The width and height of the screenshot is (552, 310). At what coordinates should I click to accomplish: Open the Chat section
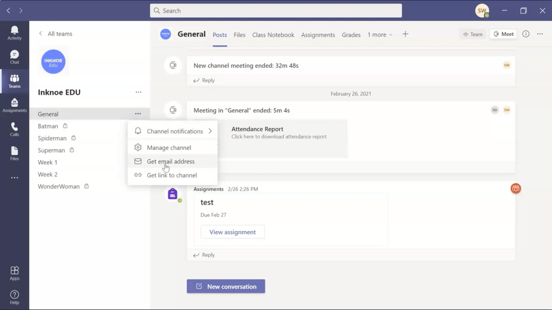[x=14, y=57]
